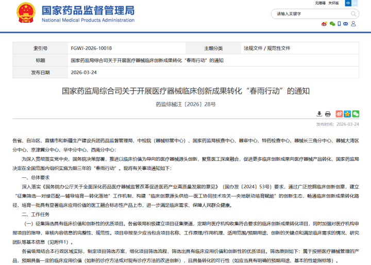Enable 无障碍 accessibility mode
The width and height of the screenshot is (371, 265).
(319, 3)
